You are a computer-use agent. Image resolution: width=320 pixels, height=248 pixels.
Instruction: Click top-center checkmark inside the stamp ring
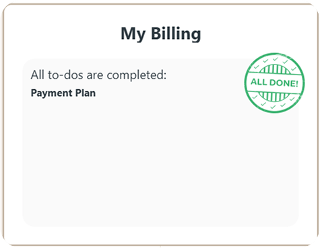click(276, 59)
